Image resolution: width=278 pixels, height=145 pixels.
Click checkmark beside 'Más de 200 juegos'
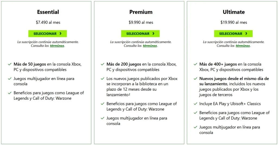[x=102, y=64]
